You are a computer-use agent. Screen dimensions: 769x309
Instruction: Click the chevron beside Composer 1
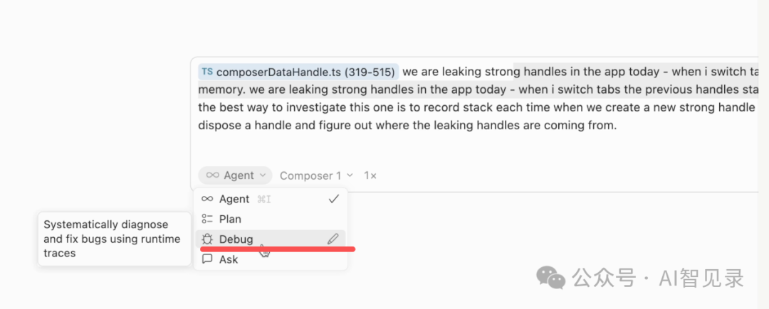tap(349, 175)
